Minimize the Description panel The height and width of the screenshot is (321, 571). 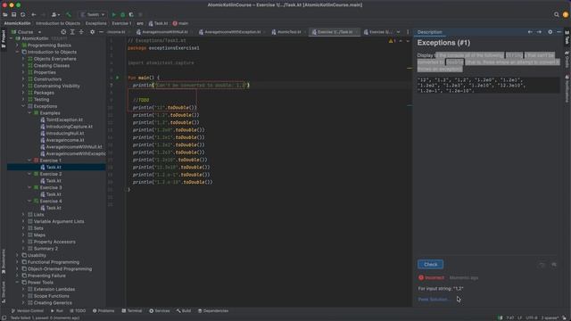coord(559,32)
